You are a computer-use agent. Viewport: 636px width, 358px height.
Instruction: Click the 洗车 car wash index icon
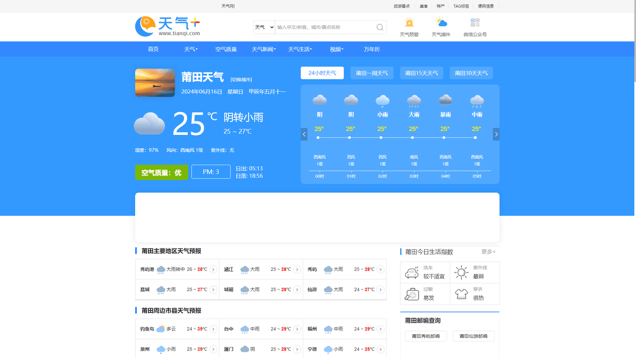click(412, 272)
